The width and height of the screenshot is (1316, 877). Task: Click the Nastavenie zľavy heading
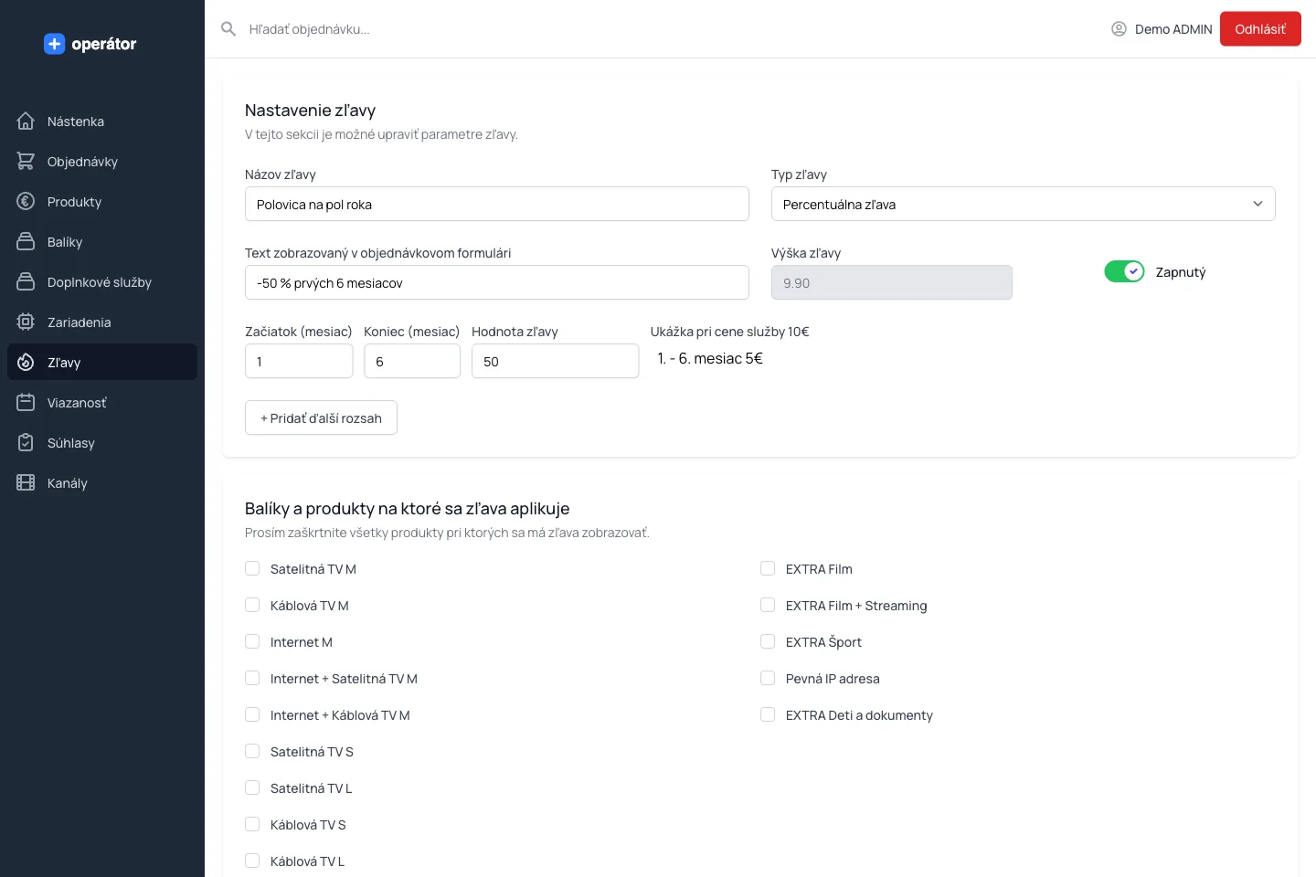click(310, 111)
